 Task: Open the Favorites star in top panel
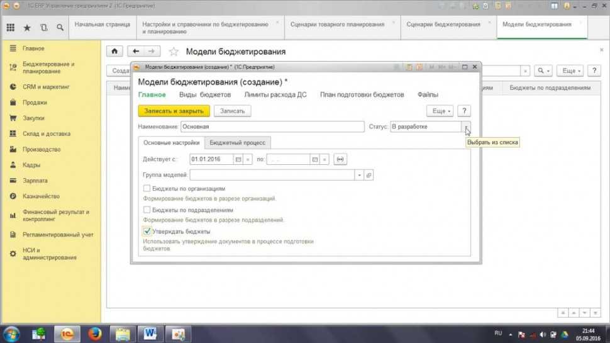point(27,28)
